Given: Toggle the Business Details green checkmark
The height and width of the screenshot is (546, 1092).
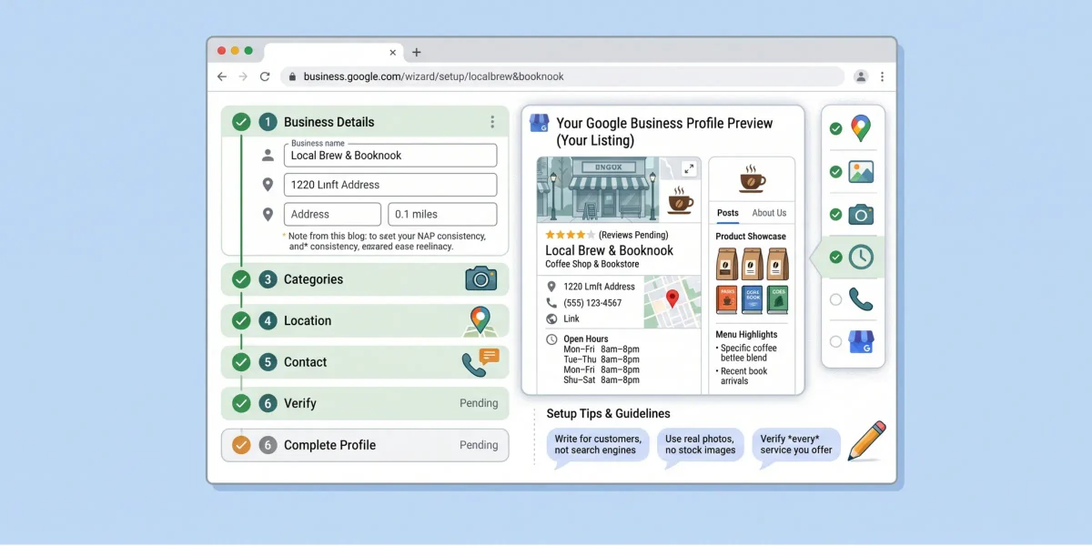Looking at the screenshot, I should 241,122.
